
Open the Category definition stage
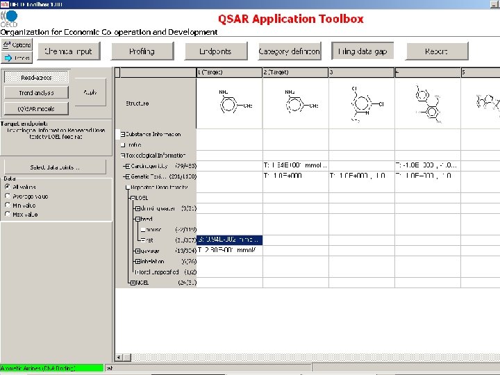point(290,51)
